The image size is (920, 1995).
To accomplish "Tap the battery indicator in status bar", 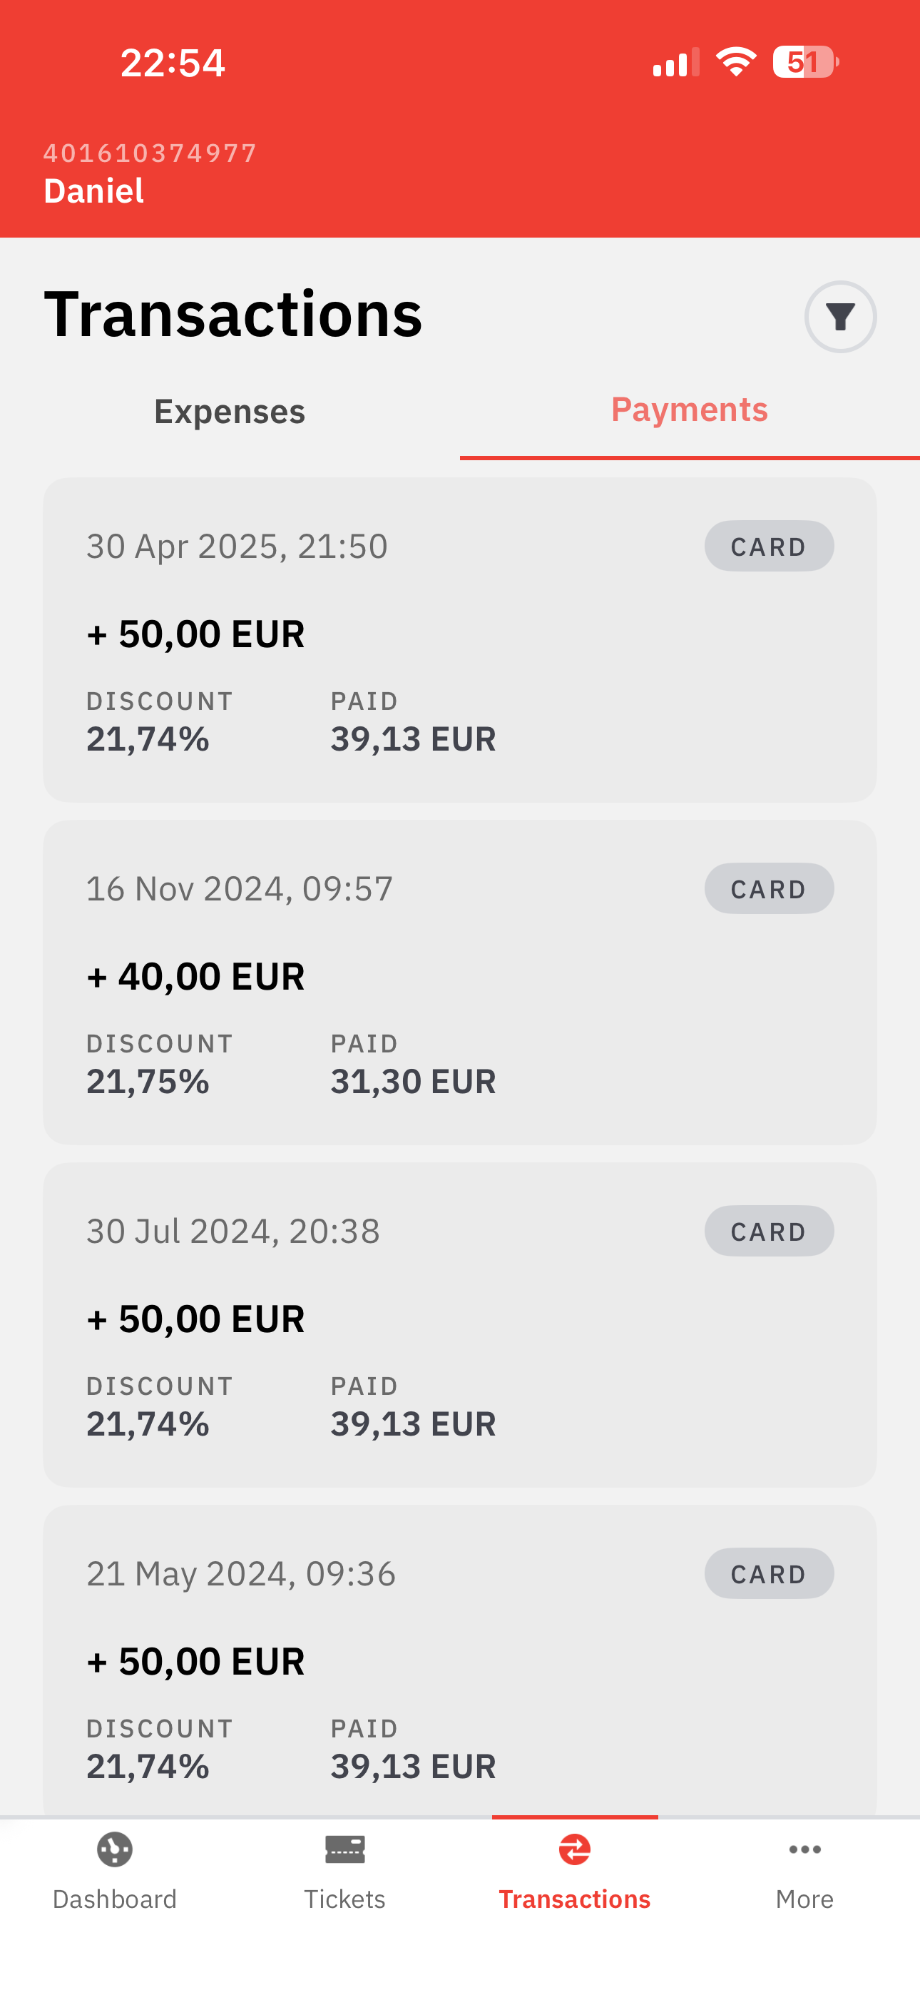I will [805, 62].
